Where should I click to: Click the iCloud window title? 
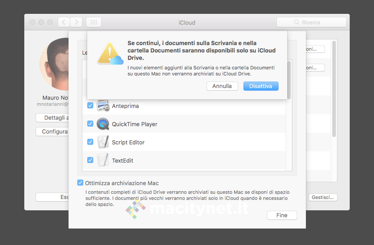187,23
